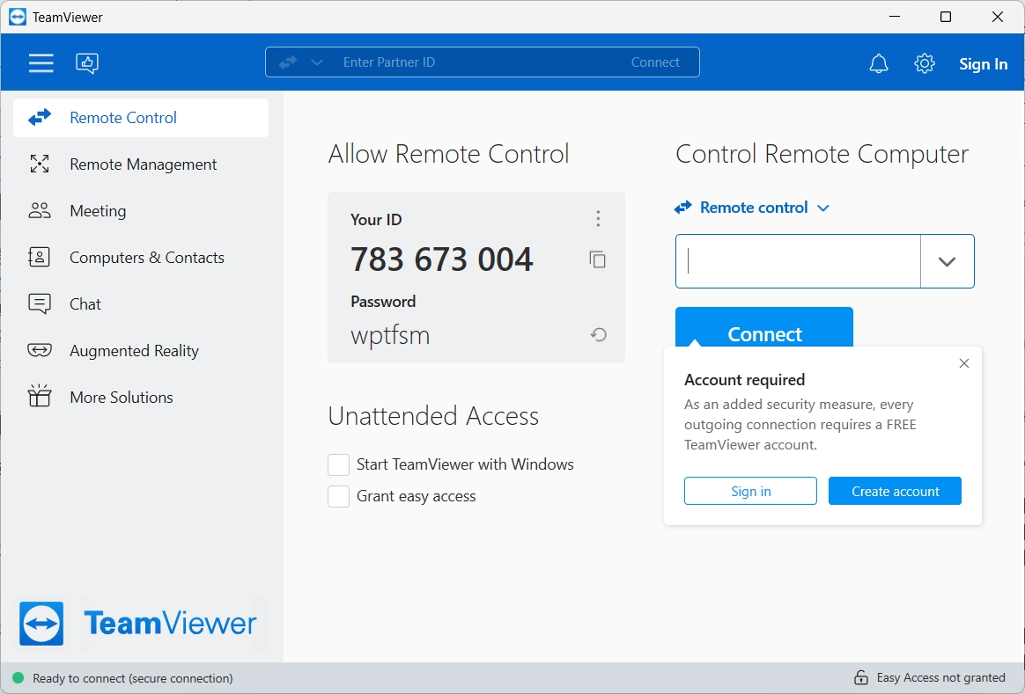The width and height of the screenshot is (1025, 694).
Task: Click the Augmented Reality headset icon
Action: (x=40, y=351)
